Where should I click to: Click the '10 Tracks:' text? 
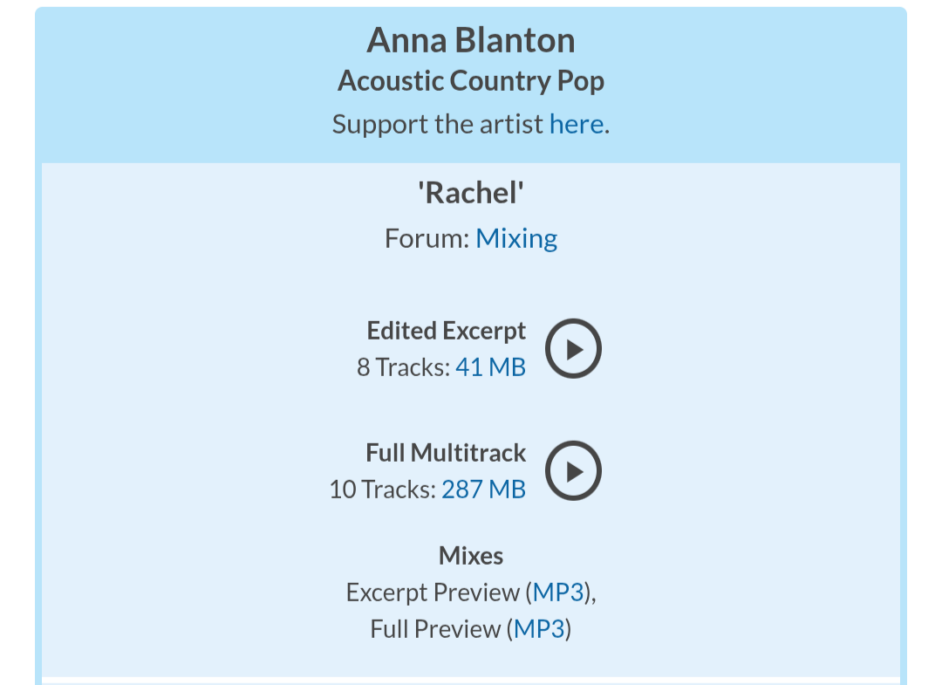click(382, 490)
